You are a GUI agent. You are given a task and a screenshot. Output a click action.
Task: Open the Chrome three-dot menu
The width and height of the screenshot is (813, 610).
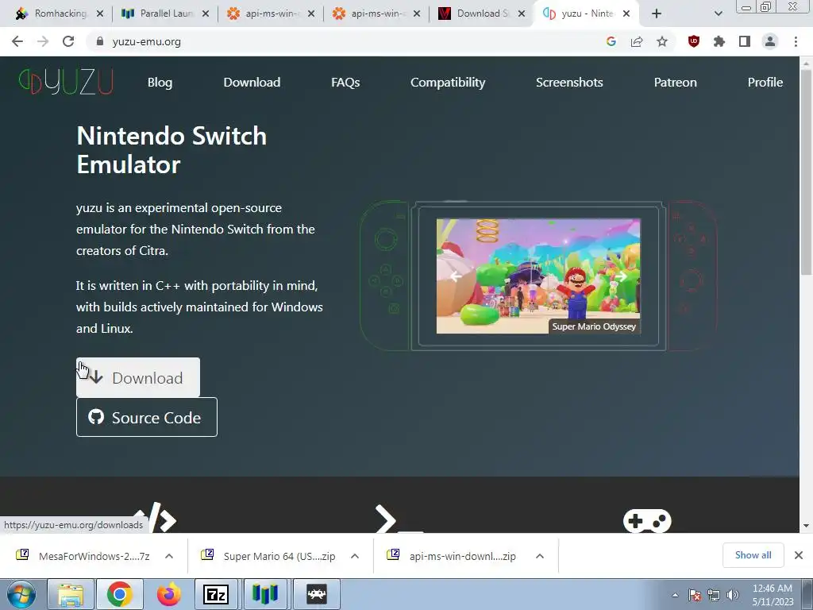point(796,41)
